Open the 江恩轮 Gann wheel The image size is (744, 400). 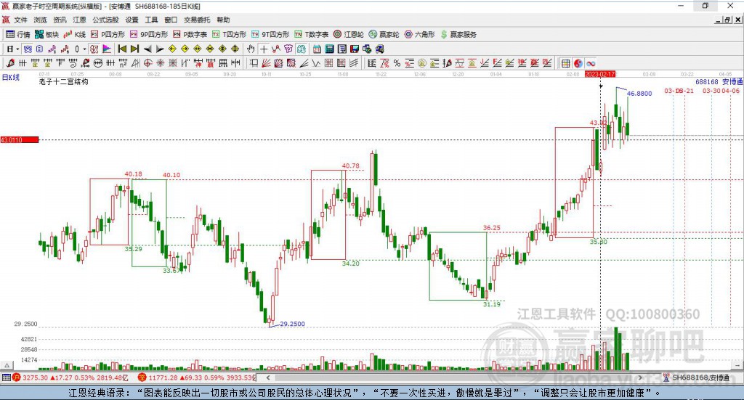pyautogui.click(x=349, y=34)
